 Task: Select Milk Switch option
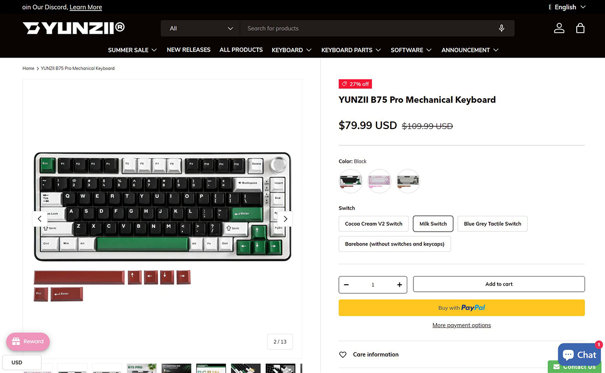point(433,224)
